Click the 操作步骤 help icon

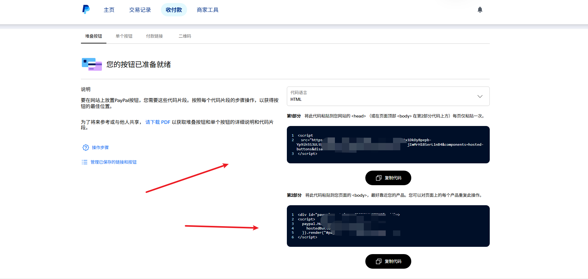(86, 148)
